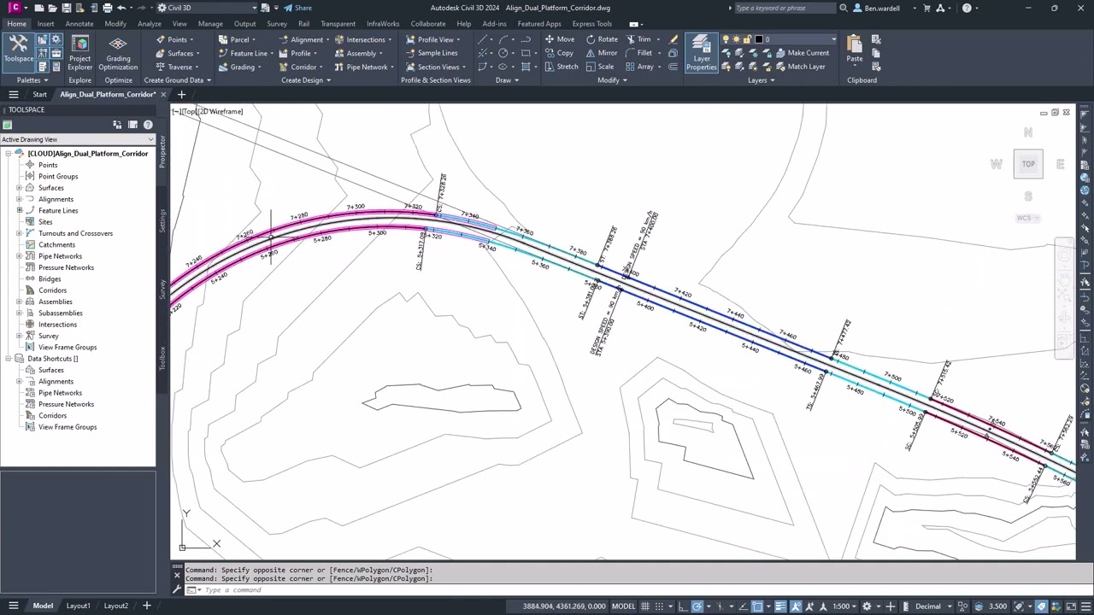The width and height of the screenshot is (1094, 615).
Task: Click Match Layer
Action: pyautogui.click(x=800, y=67)
